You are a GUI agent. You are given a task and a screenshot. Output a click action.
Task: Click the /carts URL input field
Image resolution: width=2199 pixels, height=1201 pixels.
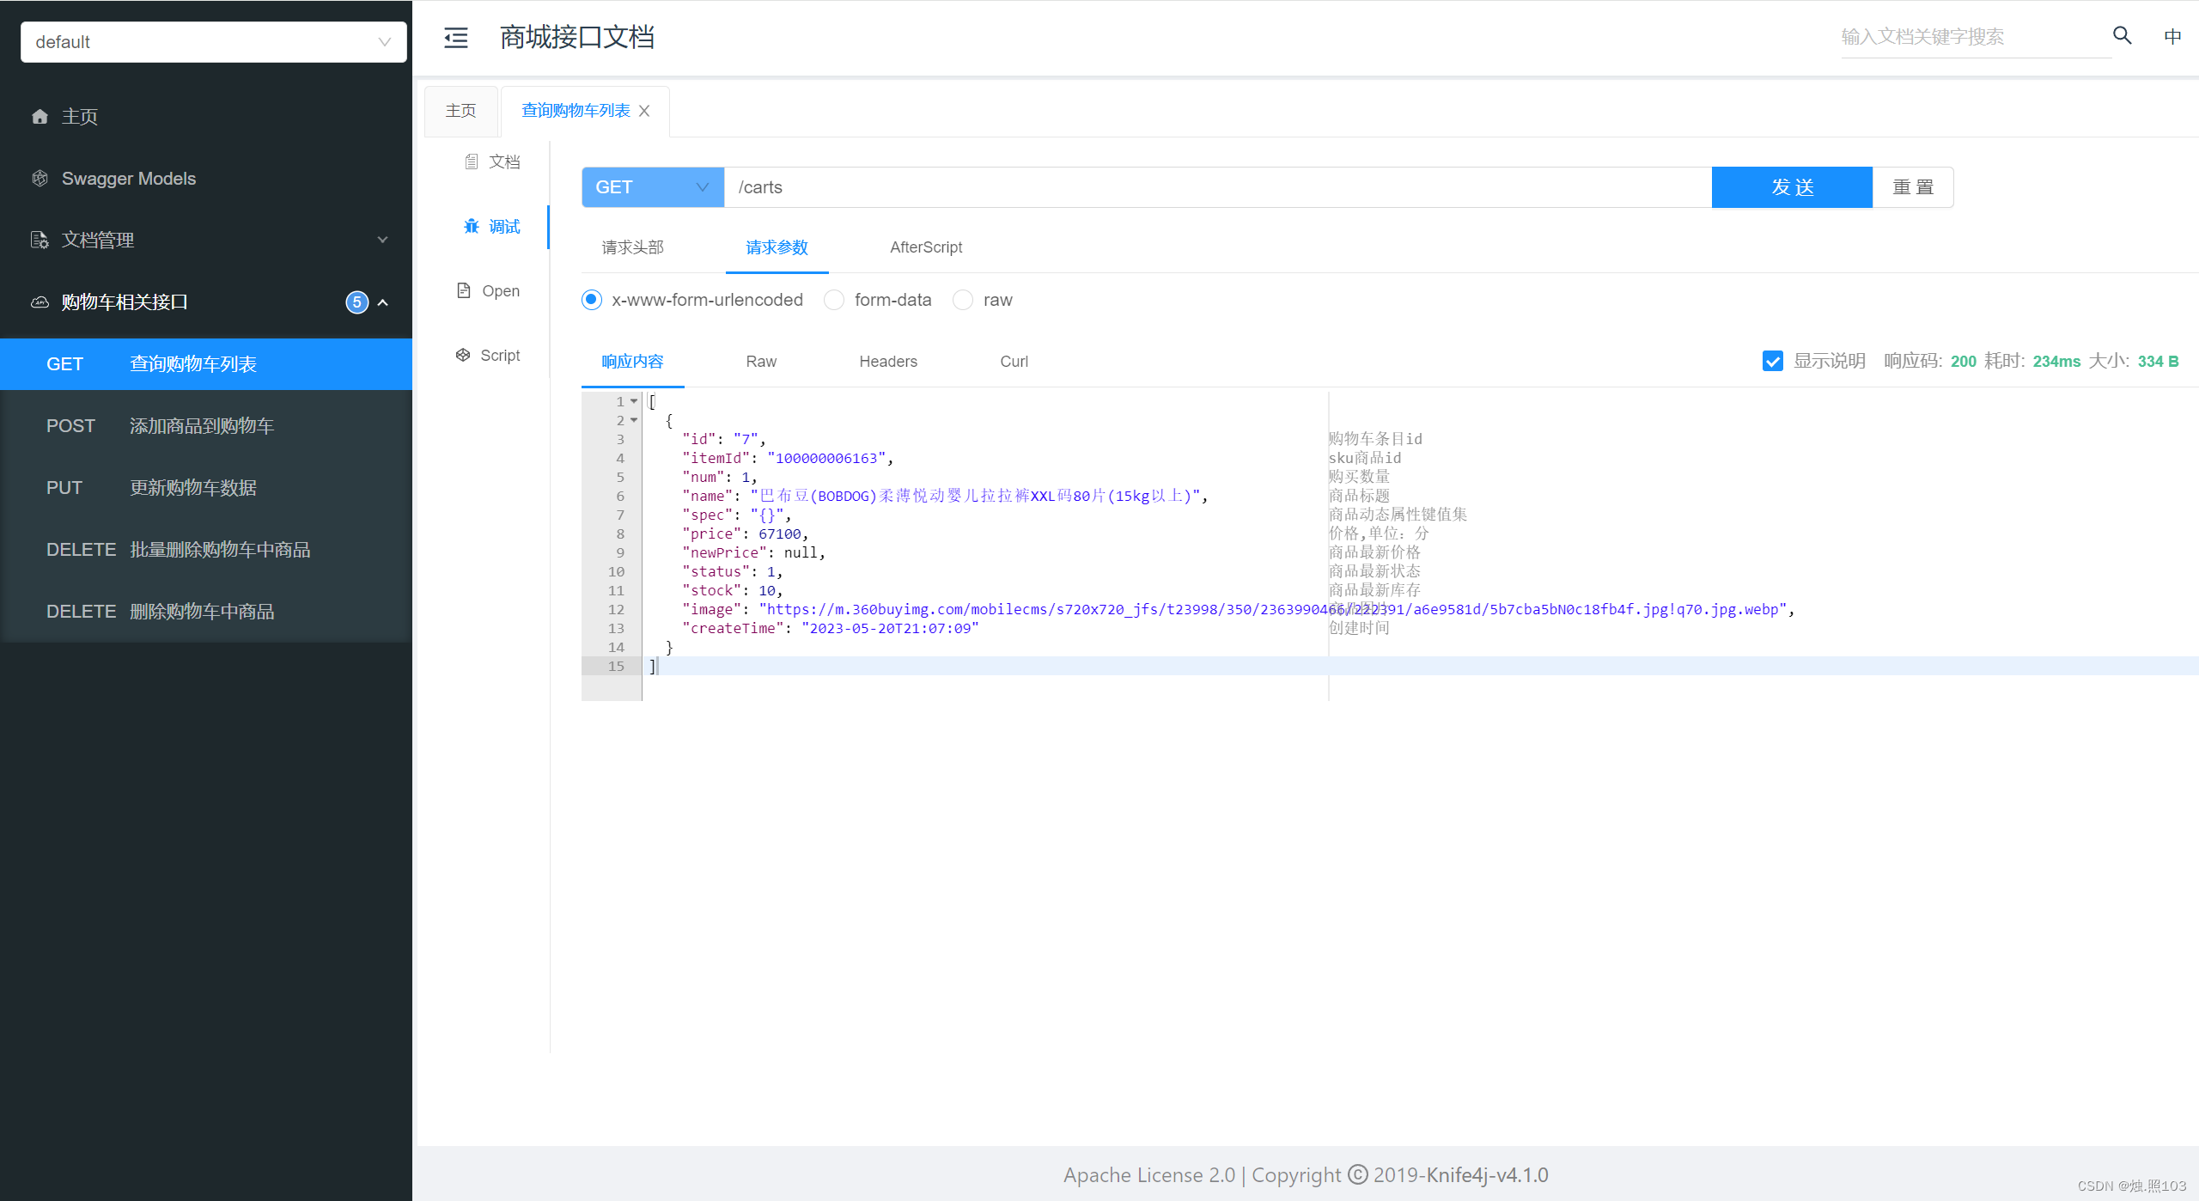(x=1203, y=187)
